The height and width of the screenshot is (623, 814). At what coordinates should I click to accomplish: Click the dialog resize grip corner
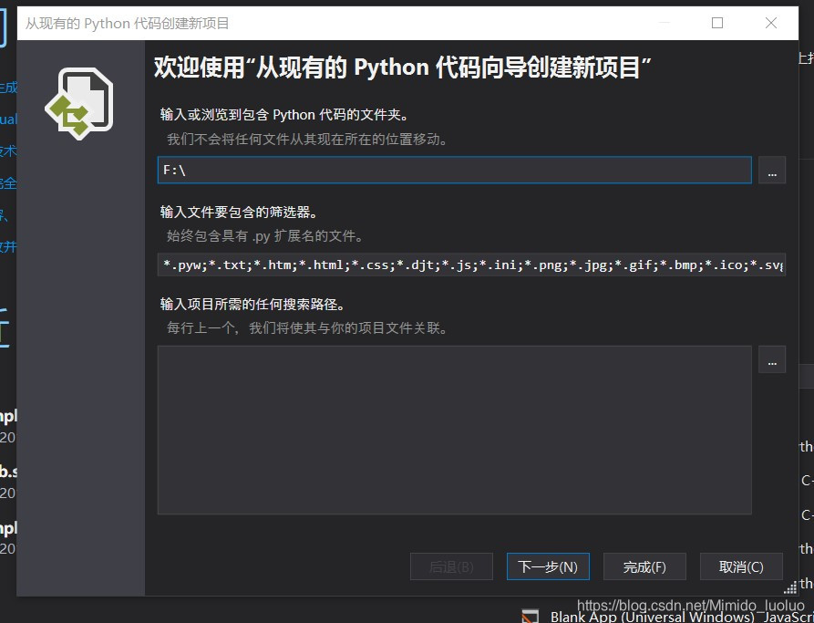(x=790, y=588)
